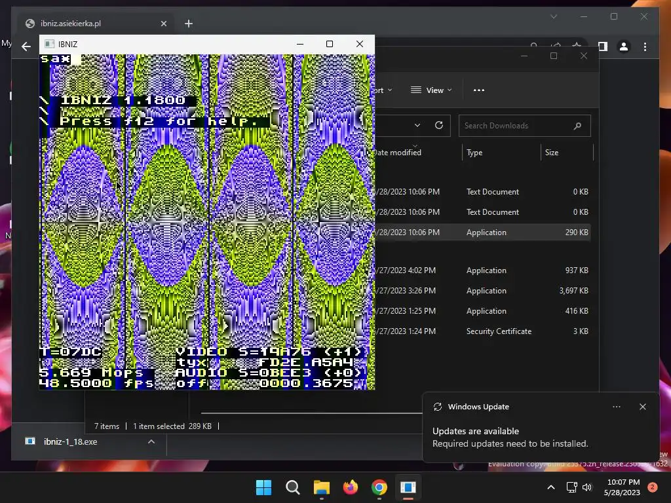Open the notification count badge
671x503 pixels.
[x=652, y=487]
